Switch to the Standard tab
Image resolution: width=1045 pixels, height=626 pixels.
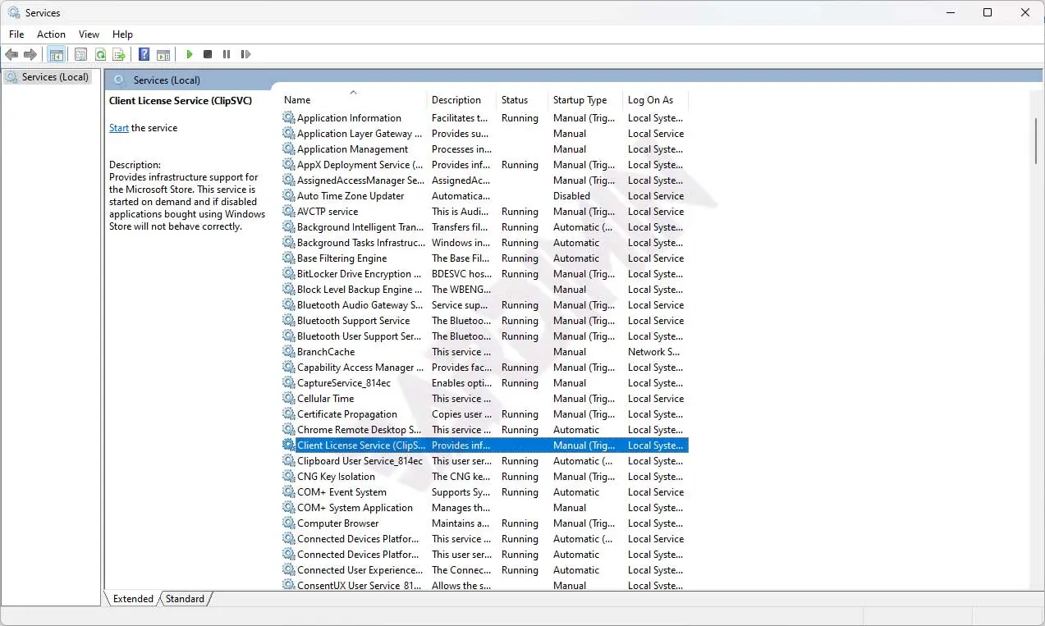point(185,599)
